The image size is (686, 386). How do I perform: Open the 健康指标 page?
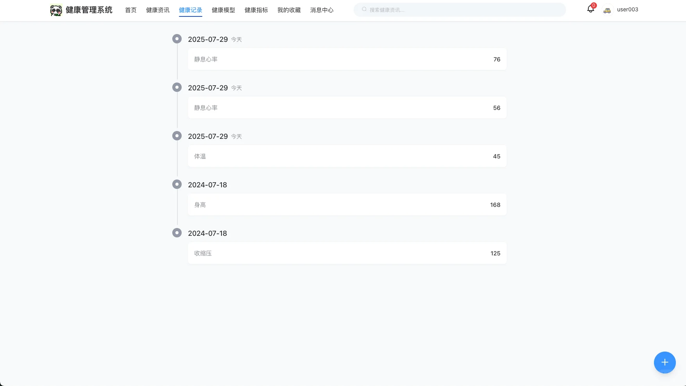click(x=256, y=10)
